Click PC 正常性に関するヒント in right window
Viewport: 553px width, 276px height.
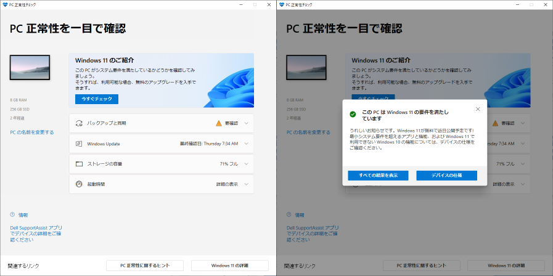point(422,266)
